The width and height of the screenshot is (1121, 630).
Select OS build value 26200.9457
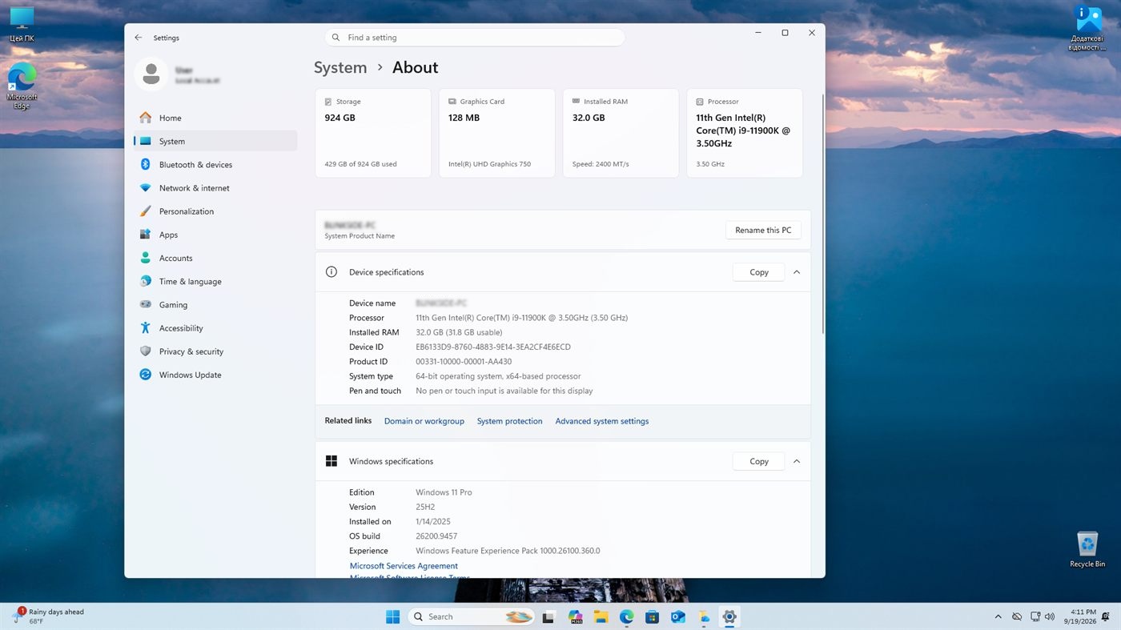436,536
